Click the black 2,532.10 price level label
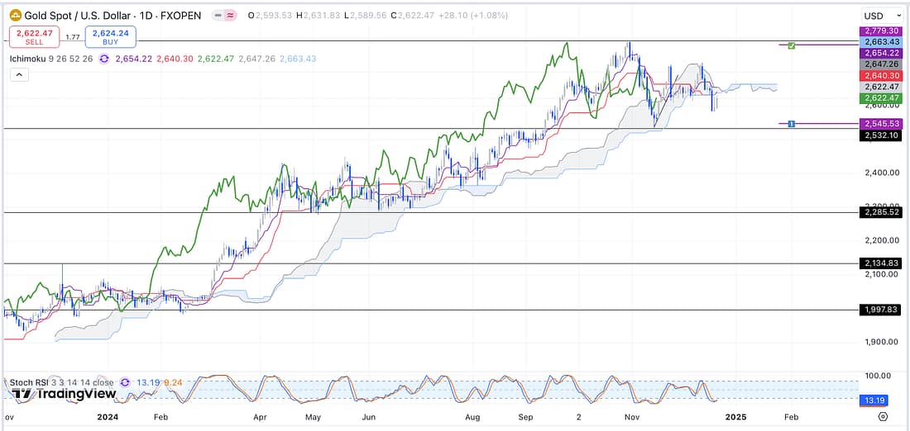 point(882,135)
